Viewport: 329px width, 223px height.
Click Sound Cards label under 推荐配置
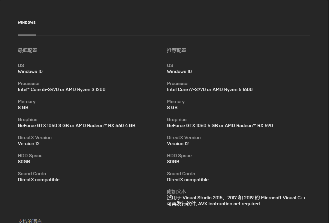click(181, 174)
